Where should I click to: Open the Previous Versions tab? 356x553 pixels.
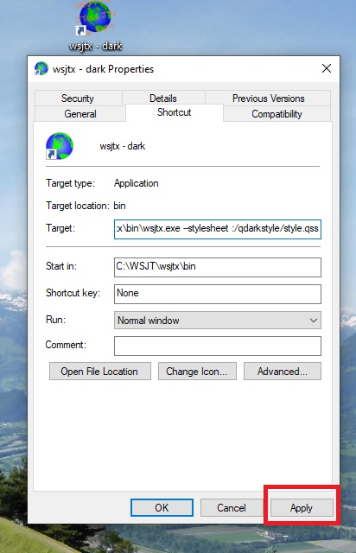point(268,98)
